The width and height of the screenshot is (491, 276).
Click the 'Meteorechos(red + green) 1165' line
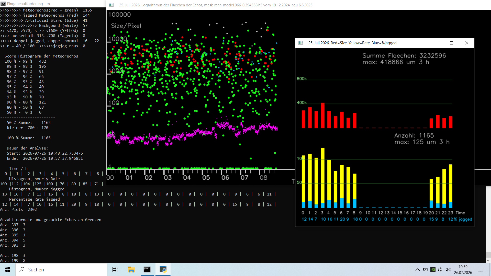point(46,10)
